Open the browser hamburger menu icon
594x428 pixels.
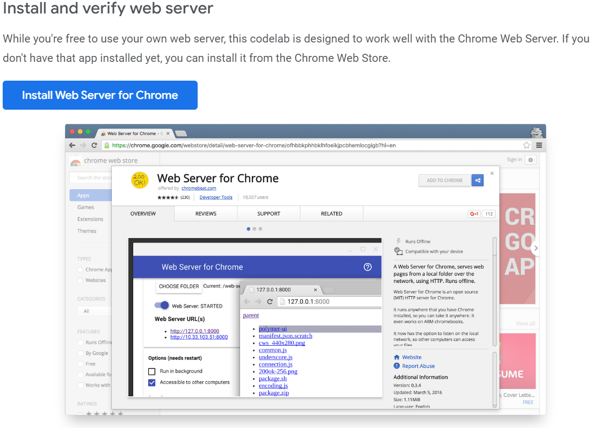539,145
